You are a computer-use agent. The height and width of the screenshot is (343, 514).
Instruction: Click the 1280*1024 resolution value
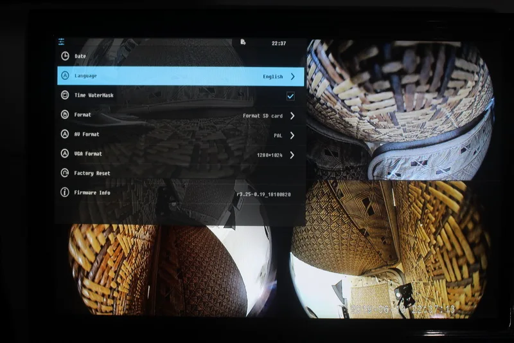tap(269, 155)
